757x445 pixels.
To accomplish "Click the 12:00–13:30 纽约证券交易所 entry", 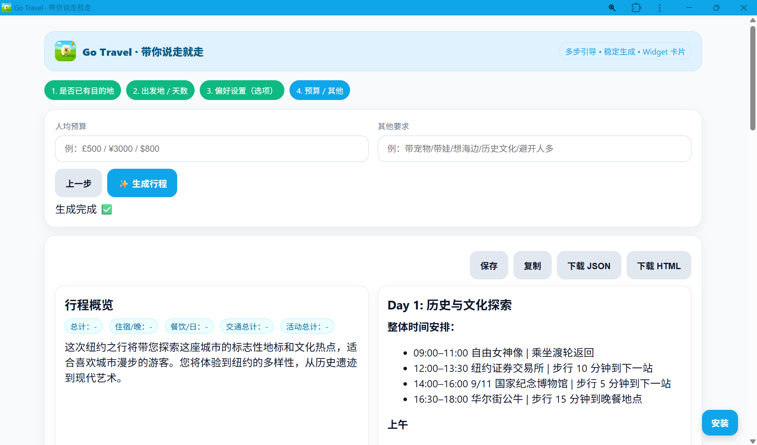I will pyautogui.click(x=533, y=368).
